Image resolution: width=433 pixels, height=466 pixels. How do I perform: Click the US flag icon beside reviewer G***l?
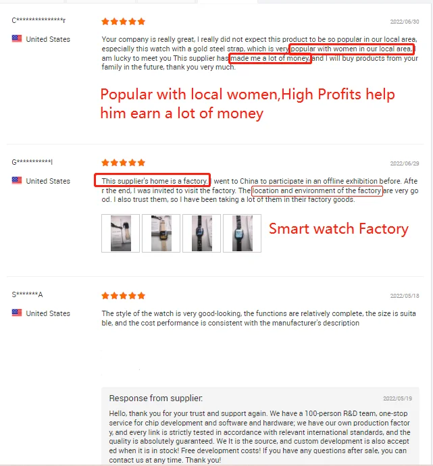coord(17,180)
